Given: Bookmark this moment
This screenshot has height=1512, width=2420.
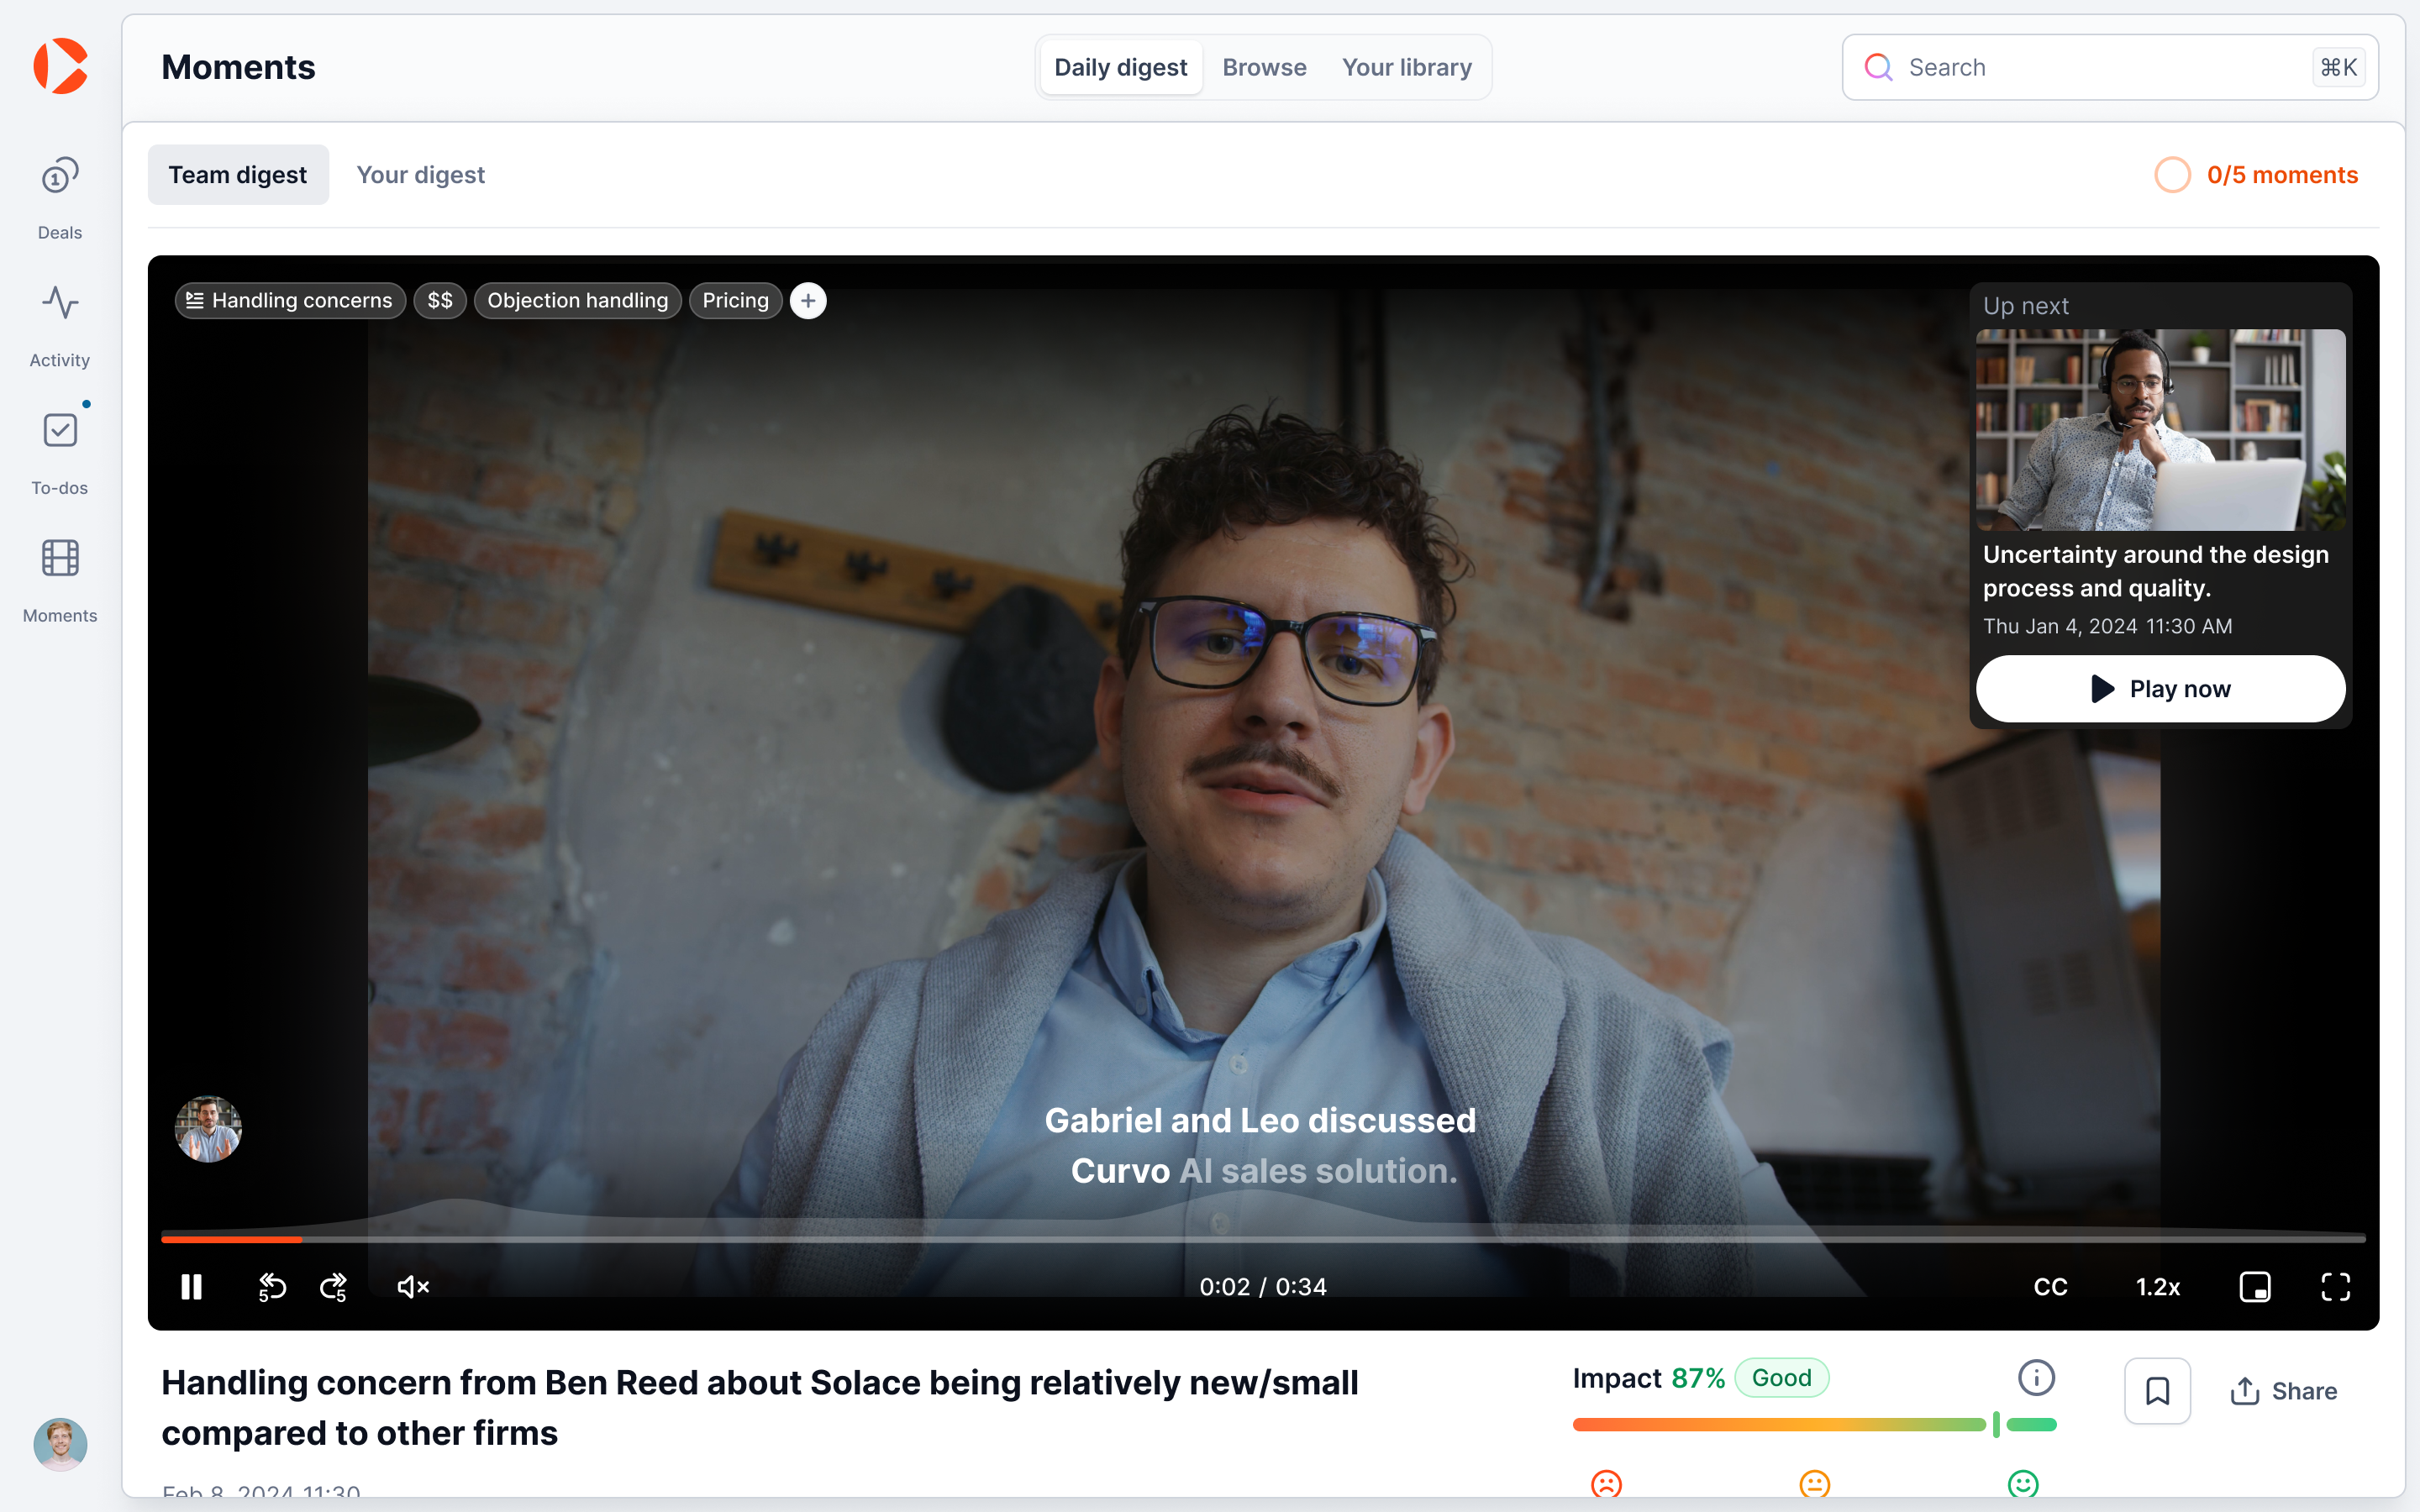Looking at the screenshot, I should [2158, 1390].
